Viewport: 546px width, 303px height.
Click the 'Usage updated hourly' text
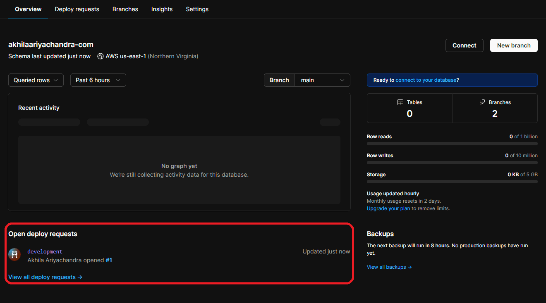tap(393, 194)
